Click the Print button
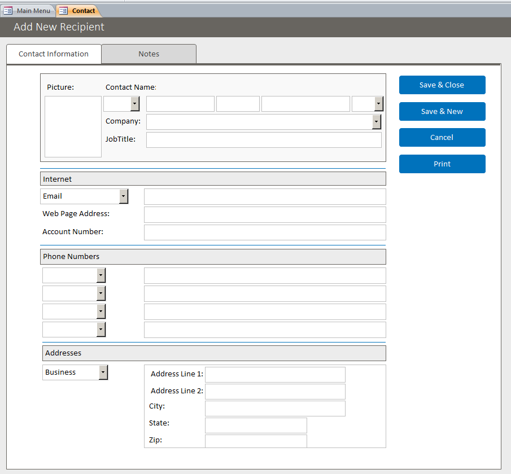The width and height of the screenshot is (511, 474). click(x=442, y=164)
